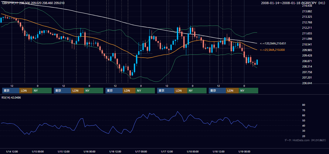Select the 1/17 12:00 date label
Screen dimensions: 329x154
coord(167,151)
